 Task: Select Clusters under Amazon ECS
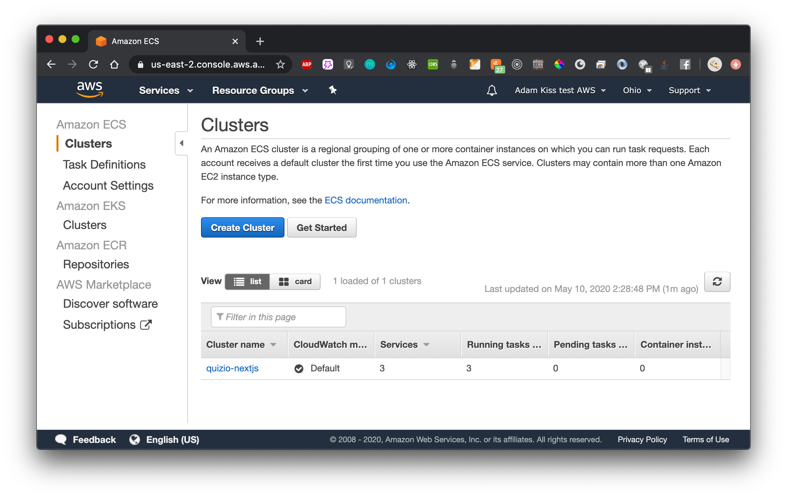pyautogui.click(x=88, y=144)
